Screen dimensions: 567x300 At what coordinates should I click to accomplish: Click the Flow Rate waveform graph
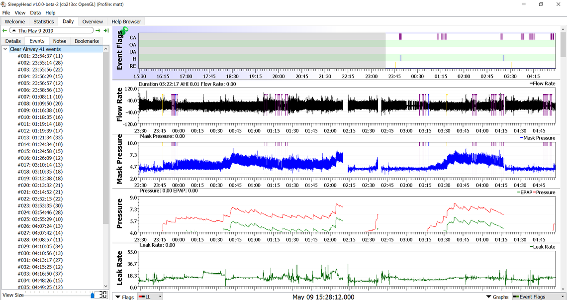tap(347, 106)
